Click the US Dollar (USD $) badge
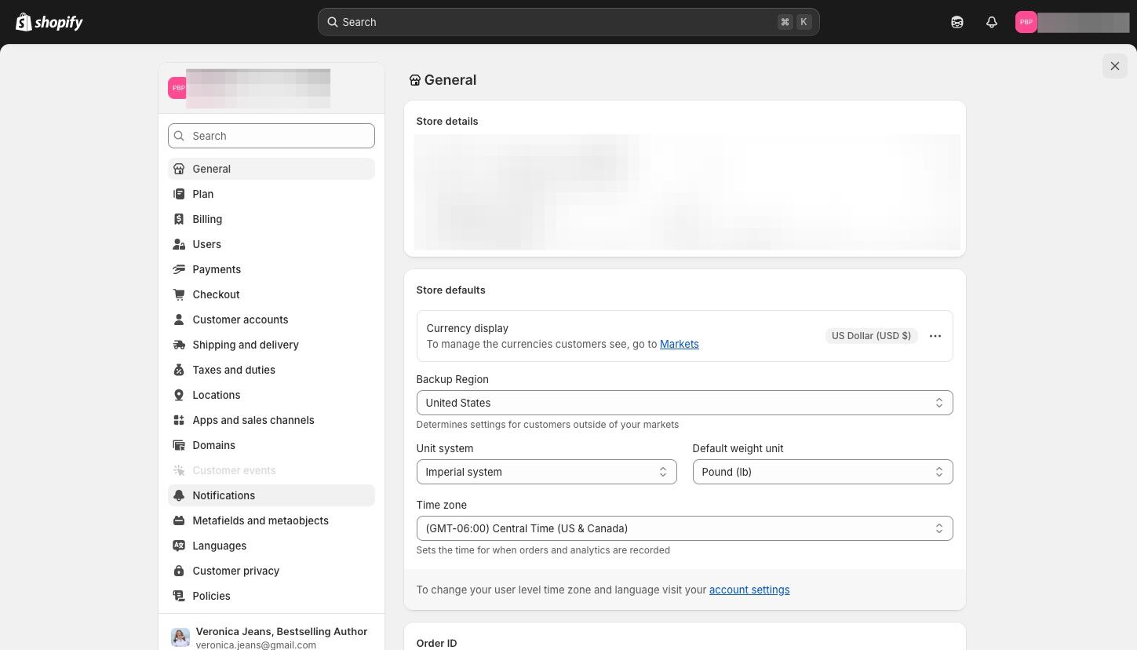1137x650 pixels. [x=871, y=336]
